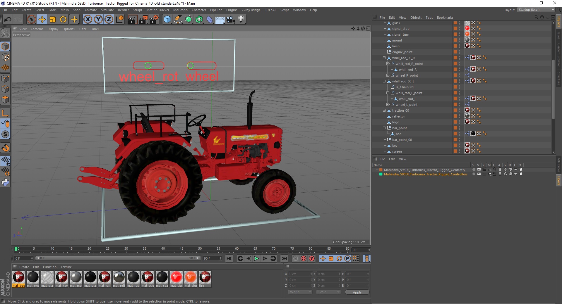
Task: Add a cube primitive object
Action: [167, 20]
